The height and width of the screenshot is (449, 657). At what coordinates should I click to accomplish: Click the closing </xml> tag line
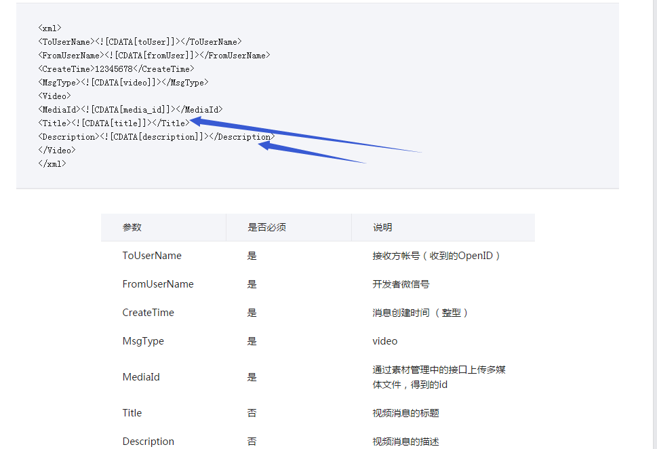coord(52,163)
